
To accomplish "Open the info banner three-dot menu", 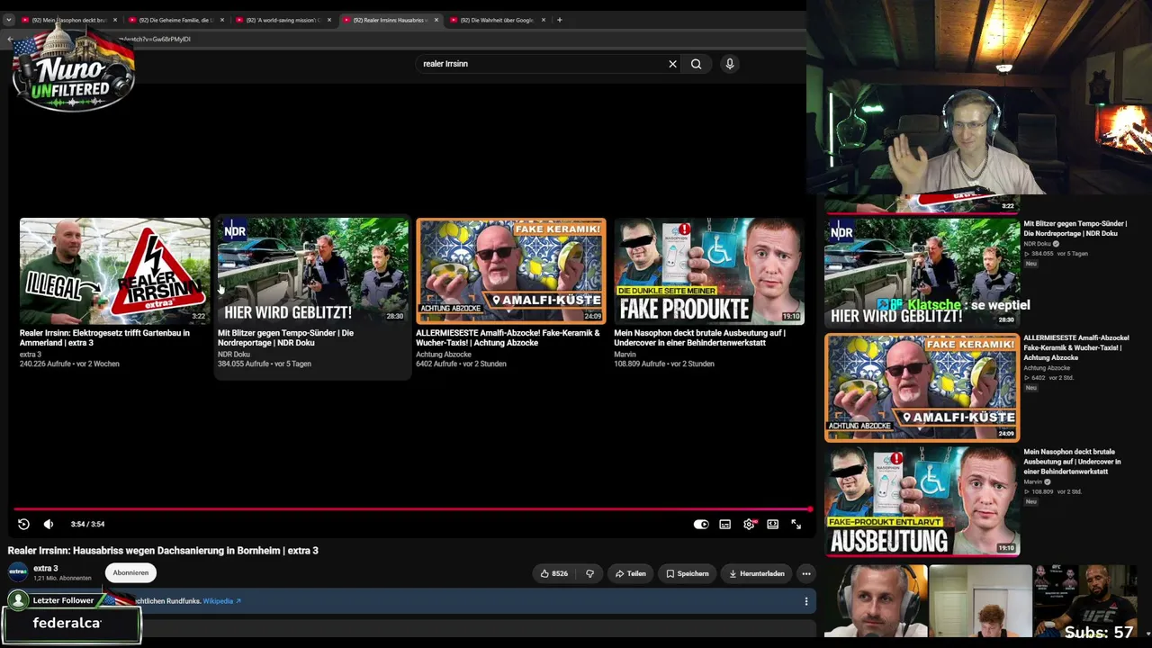I will (x=806, y=601).
